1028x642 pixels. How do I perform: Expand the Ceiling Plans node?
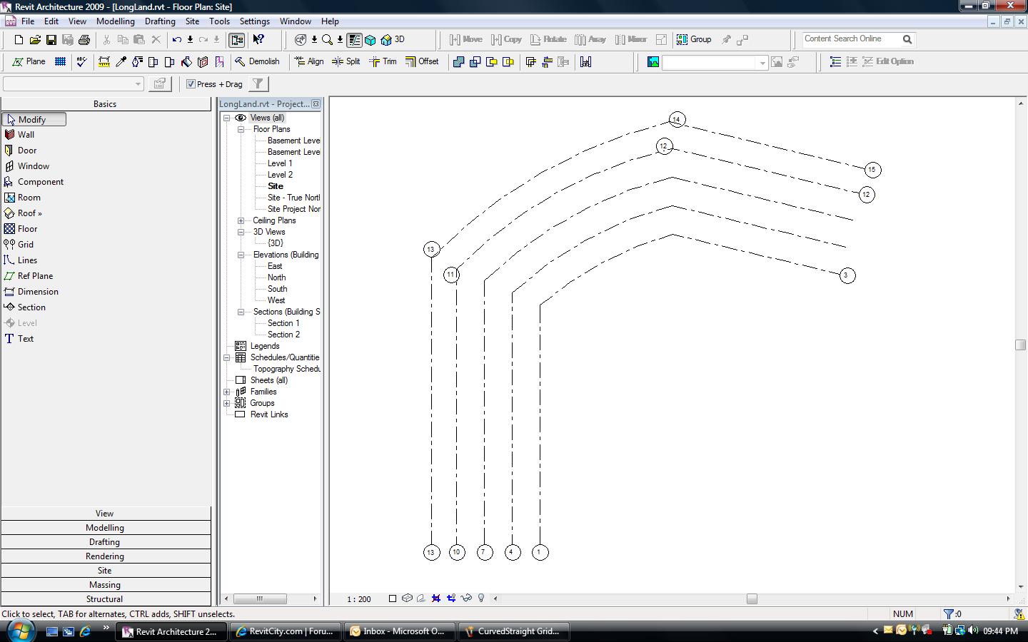[241, 220]
